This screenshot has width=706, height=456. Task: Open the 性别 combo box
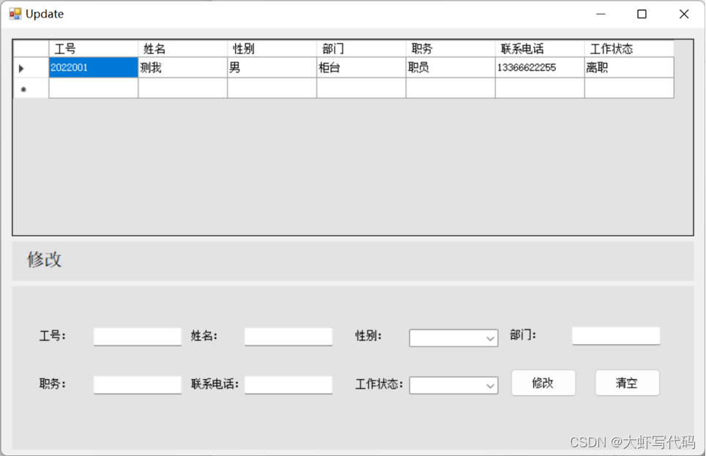click(453, 338)
